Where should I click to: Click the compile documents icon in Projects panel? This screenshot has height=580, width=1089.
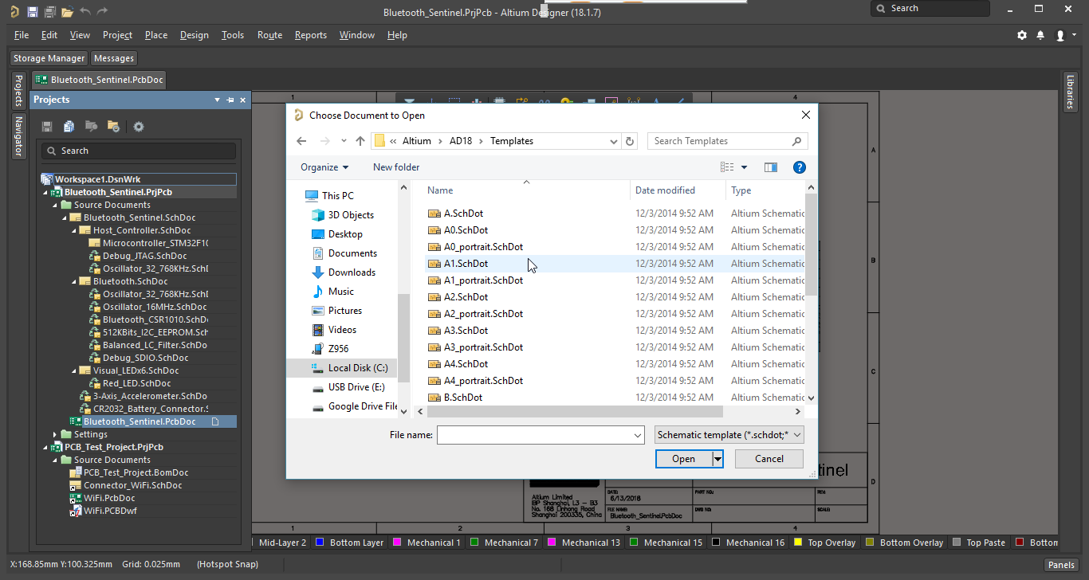click(x=69, y=127)
